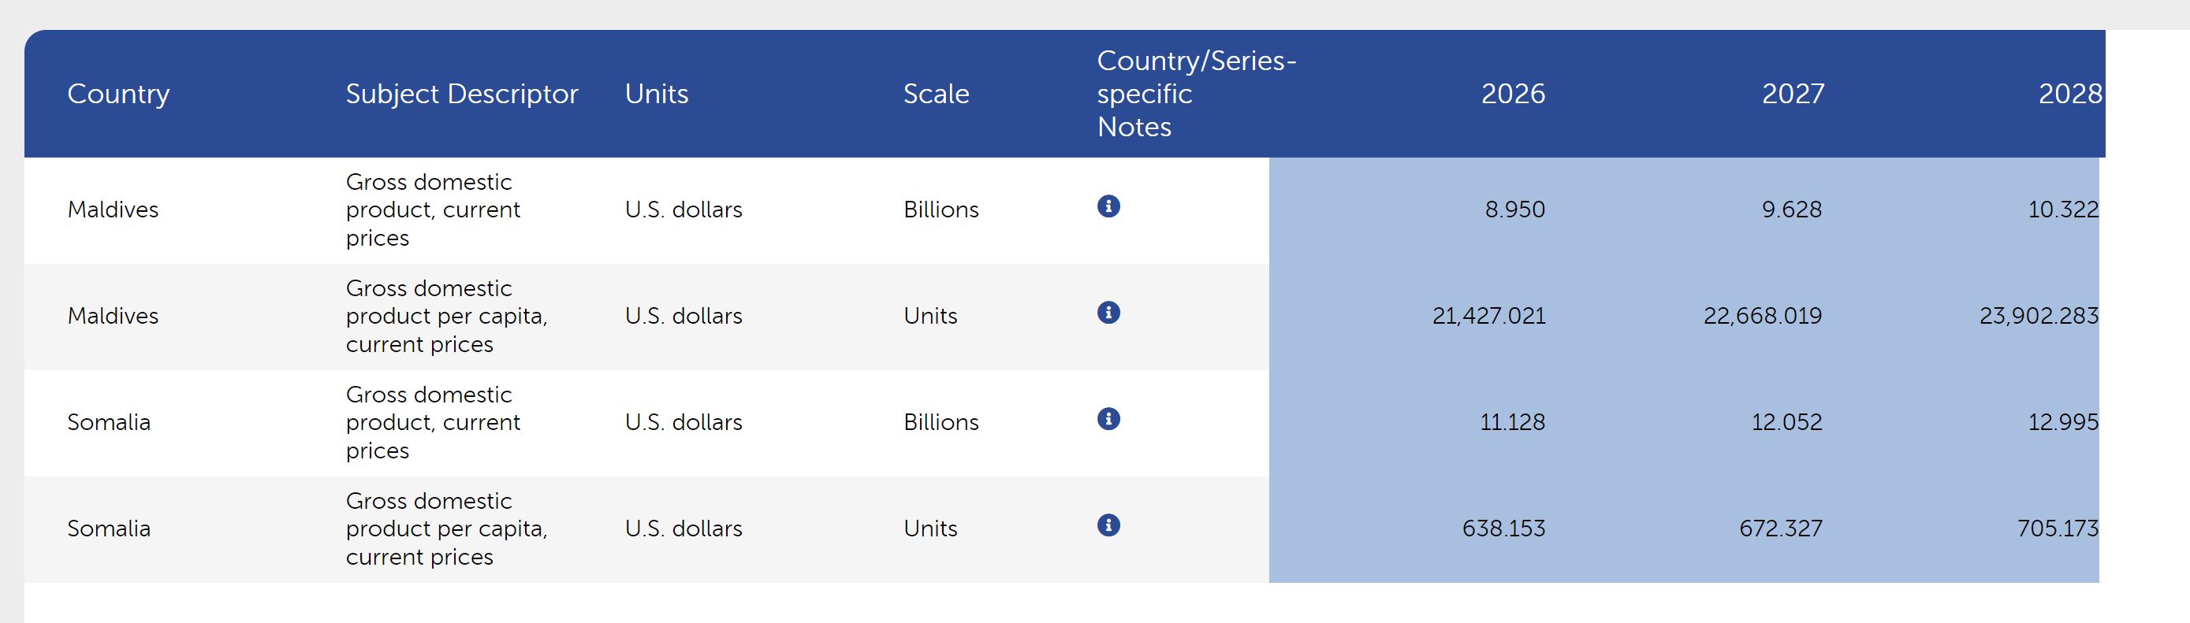Select the Country/Series-specific Notes header

[x=1196, y=94]
